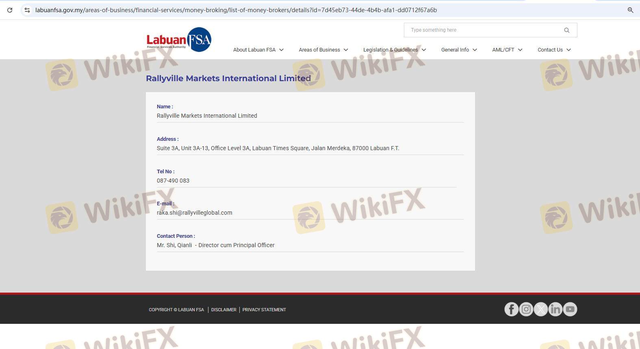
Task: Click the Facebook icon in footer
Action: [511, 309]
